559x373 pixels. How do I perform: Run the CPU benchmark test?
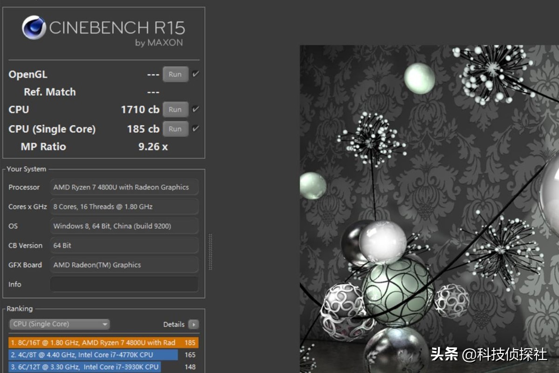coord(175,110)
